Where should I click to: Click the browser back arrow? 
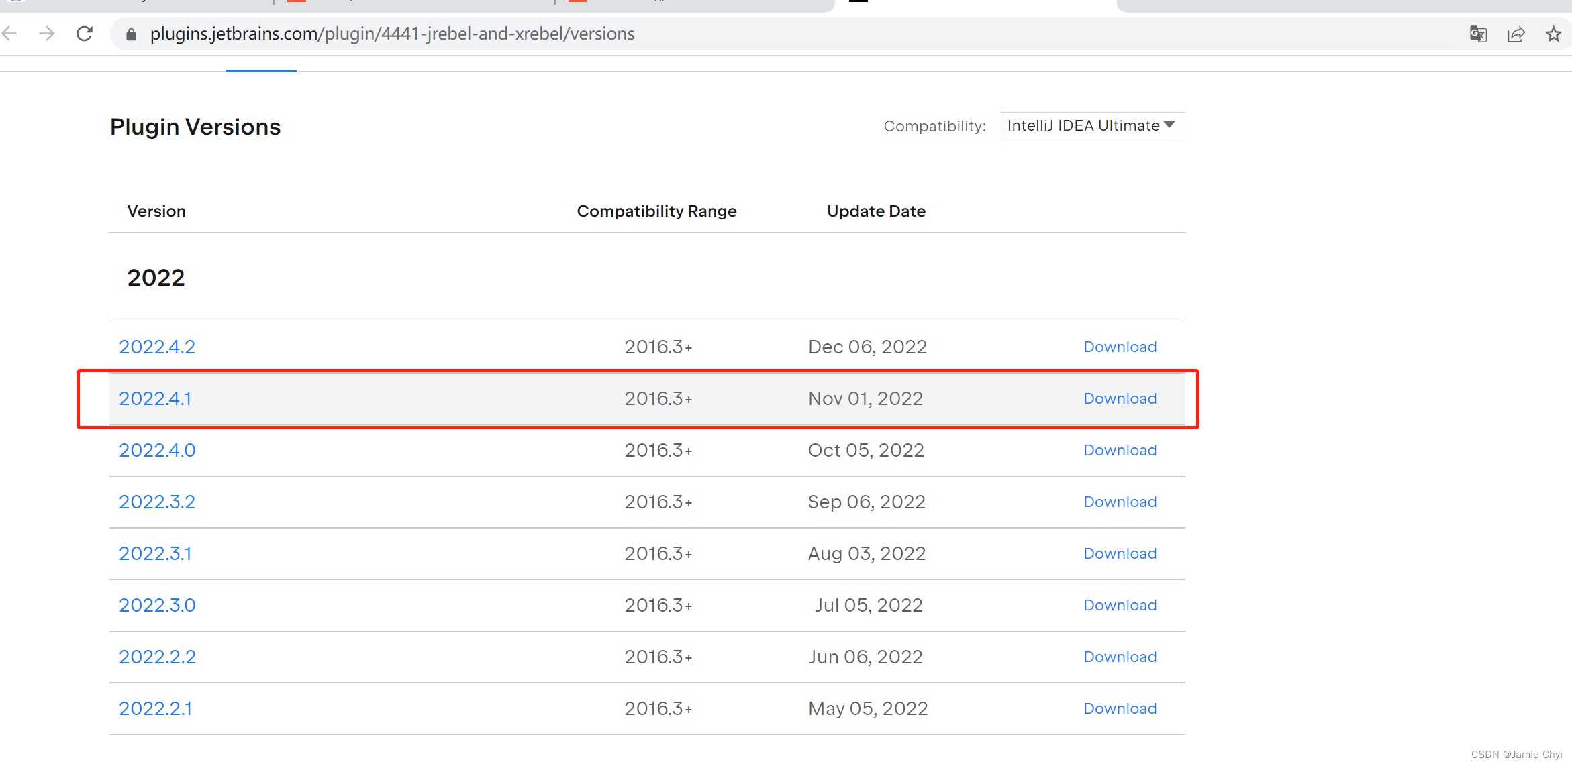(9, 34)
